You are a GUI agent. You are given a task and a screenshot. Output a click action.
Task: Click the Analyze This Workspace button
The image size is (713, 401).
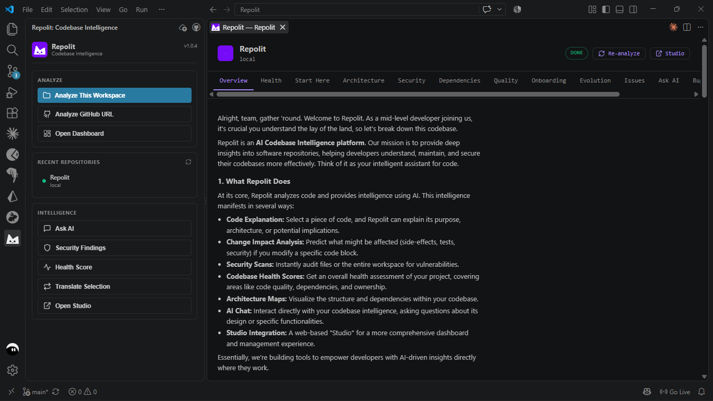[114, 95]
